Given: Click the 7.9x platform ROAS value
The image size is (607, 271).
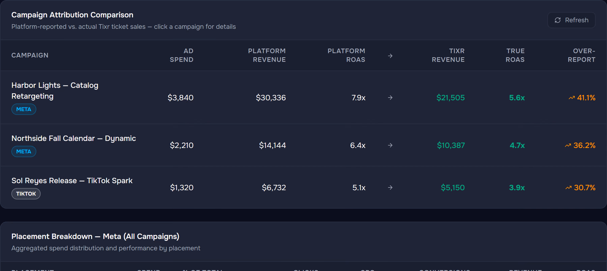Looking at the screenshot, I should click(358, 98).
